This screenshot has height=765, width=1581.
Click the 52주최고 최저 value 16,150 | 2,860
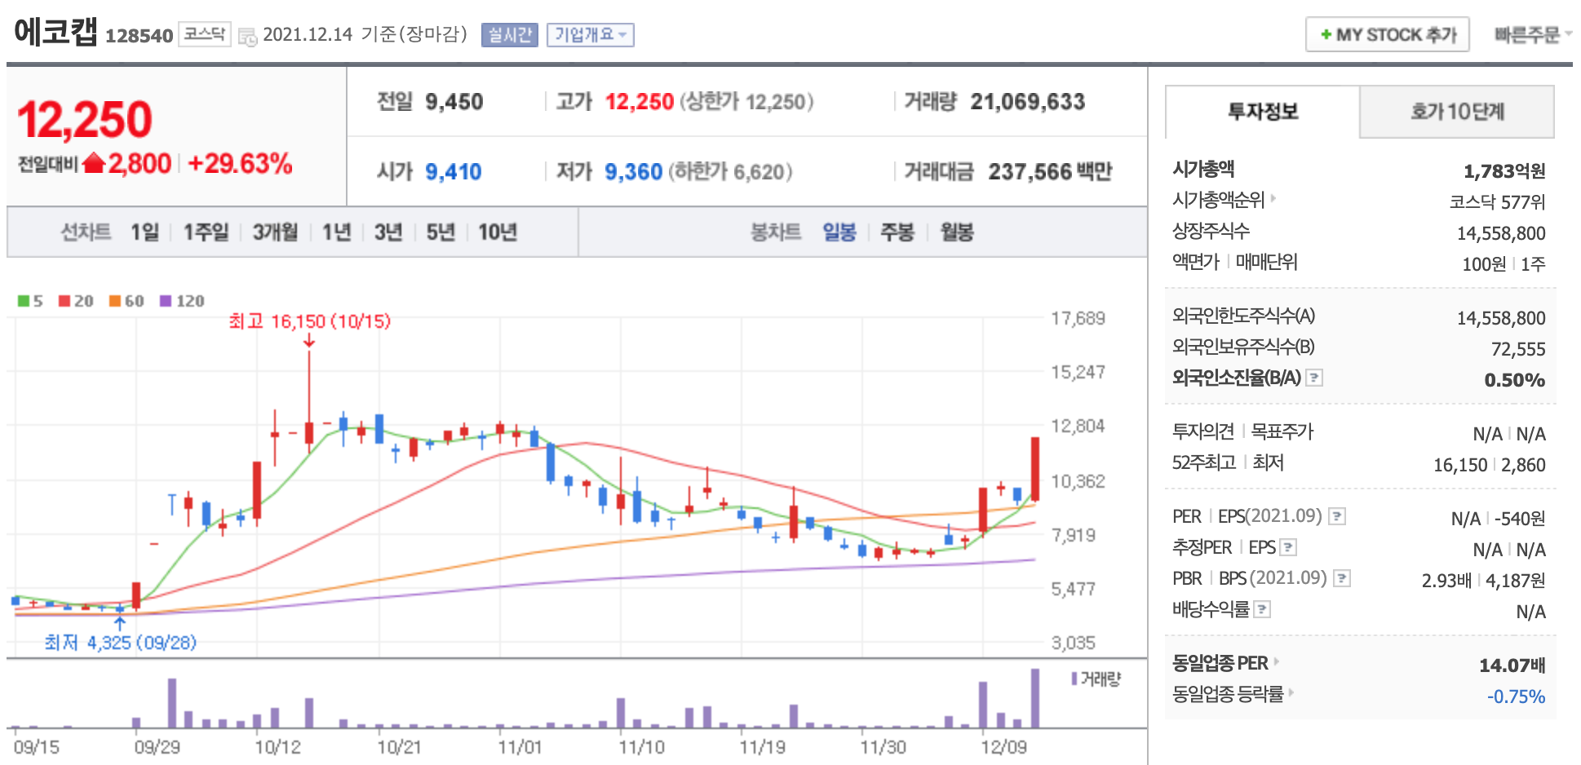point(1490,465)
